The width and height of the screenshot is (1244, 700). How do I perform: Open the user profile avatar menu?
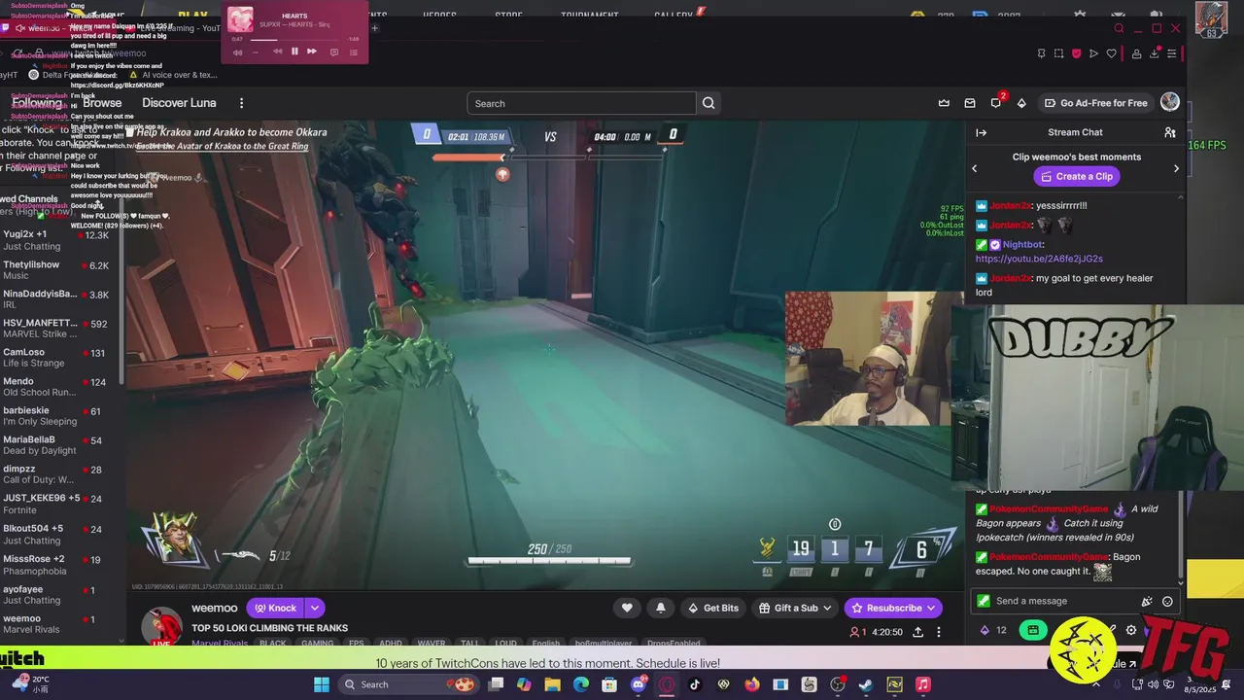click(x=1170, y=102)
